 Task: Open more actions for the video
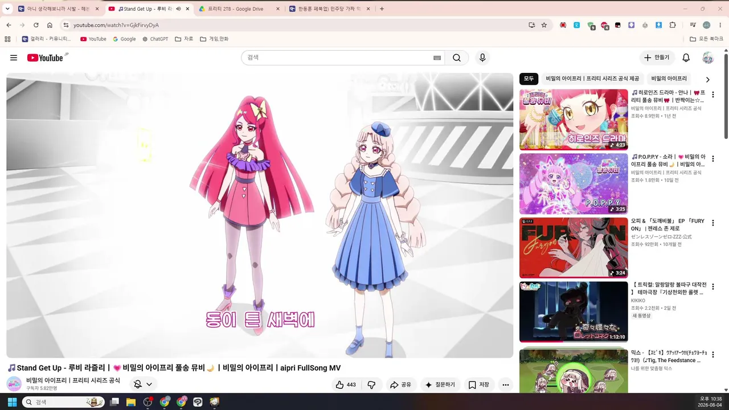pos(505,385)
